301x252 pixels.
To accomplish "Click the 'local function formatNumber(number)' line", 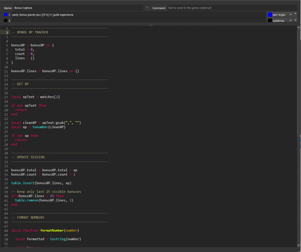I will tap(45, 231).
